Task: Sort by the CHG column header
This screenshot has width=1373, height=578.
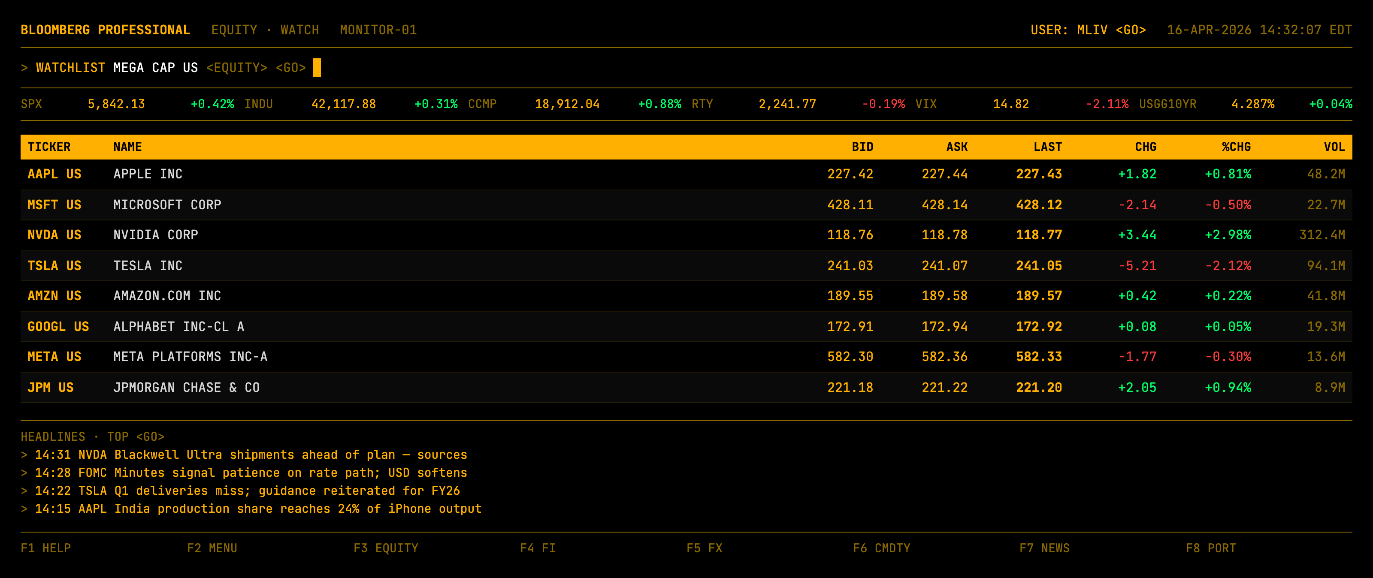Action: click(x=1146, y=147)
